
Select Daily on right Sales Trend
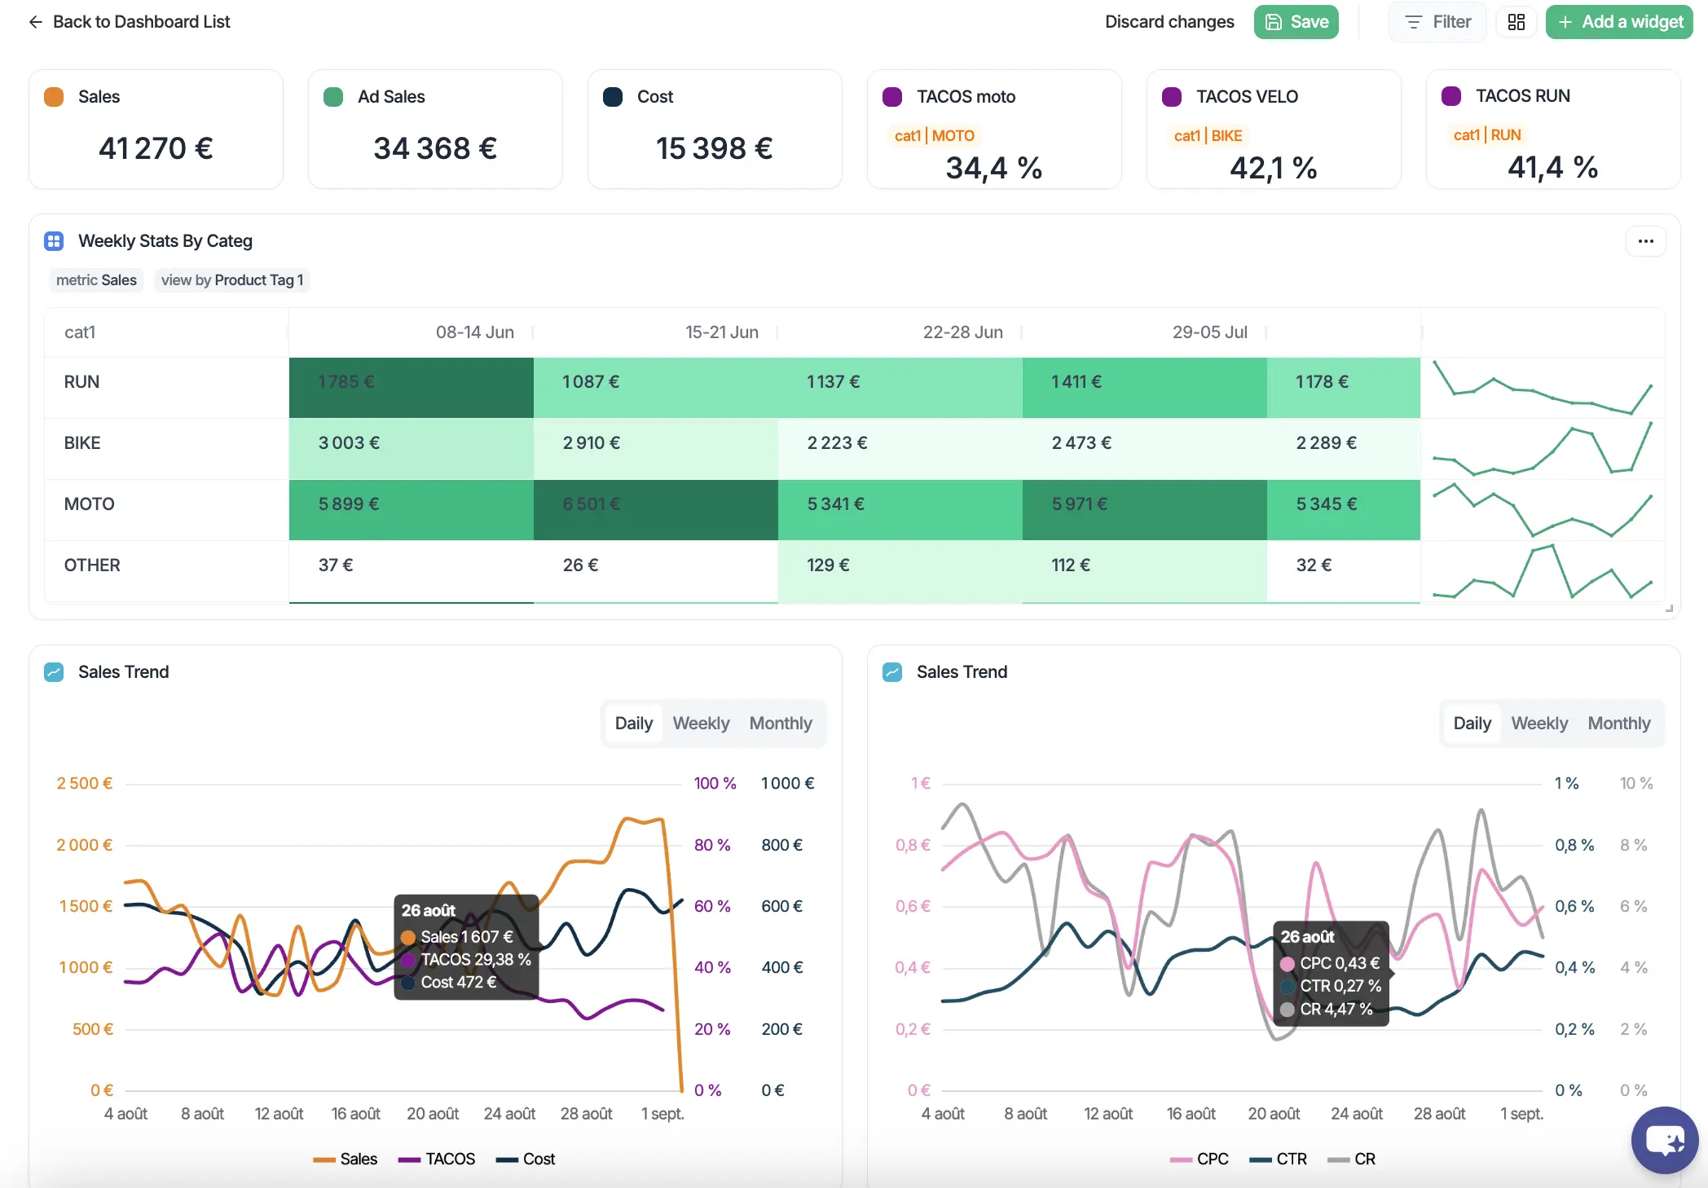click(x=1472, y=724)
